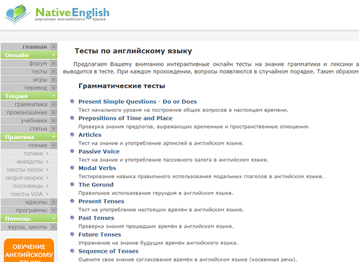Image resolution: width=359 pixels, height=262 pixels.
Task: Collapse the Онлайн sidebar section
Action: click(54, 55)
